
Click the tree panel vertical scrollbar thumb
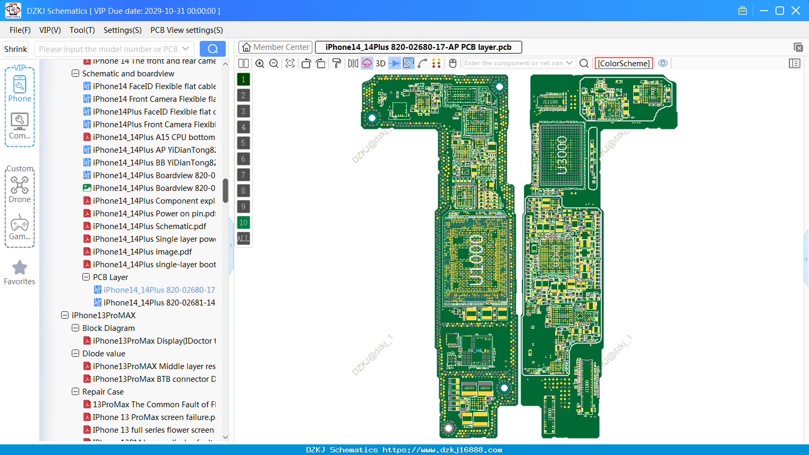tap(225, 191)
